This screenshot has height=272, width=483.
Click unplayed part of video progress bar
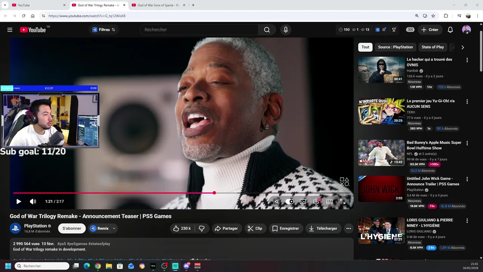pyautogui.click(x=282, y=193)
